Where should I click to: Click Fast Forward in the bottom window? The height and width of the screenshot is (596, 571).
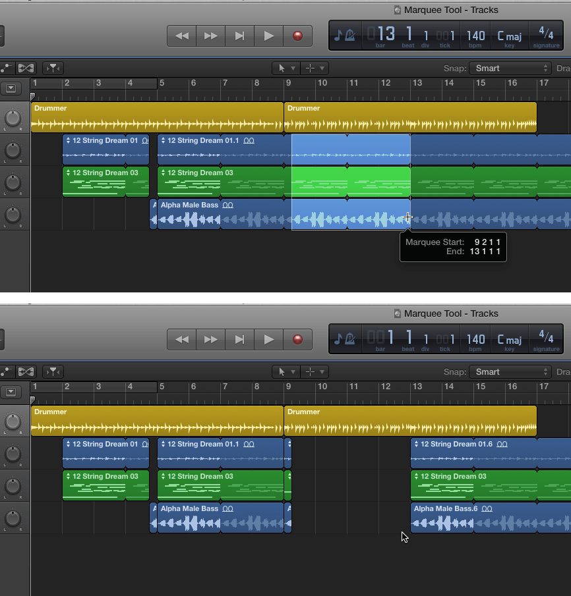click(210, 339)
